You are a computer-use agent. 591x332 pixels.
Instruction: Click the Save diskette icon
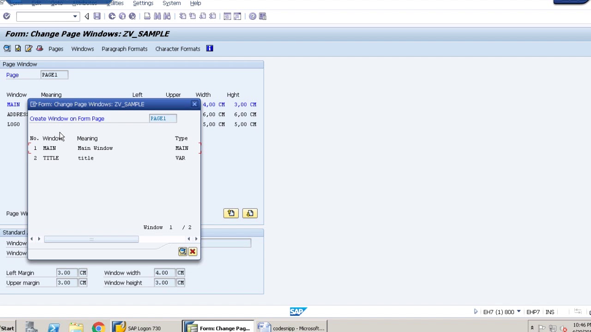coord(97,17)
